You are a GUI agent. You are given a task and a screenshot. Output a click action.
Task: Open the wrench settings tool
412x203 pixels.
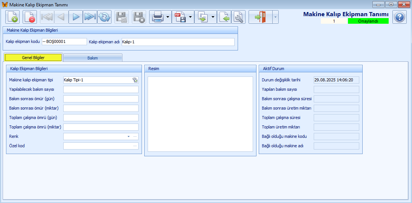[238, 17]
